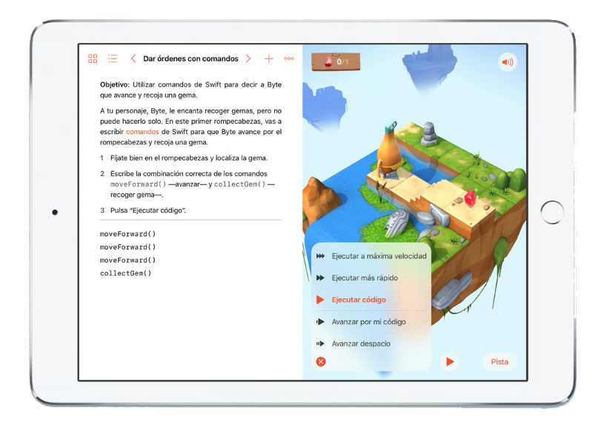The height and width of the screenshot is (425, 610).
Task: Tap inline collectGem() in step 2
Action: [x=240, y=184]
